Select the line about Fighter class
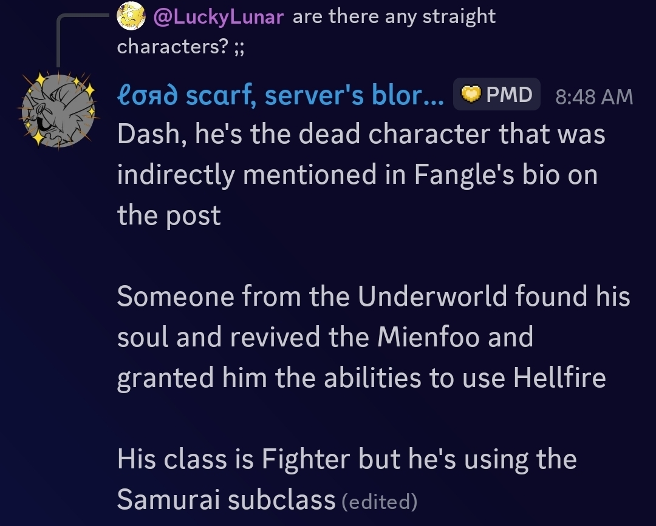 pos(346,459)
